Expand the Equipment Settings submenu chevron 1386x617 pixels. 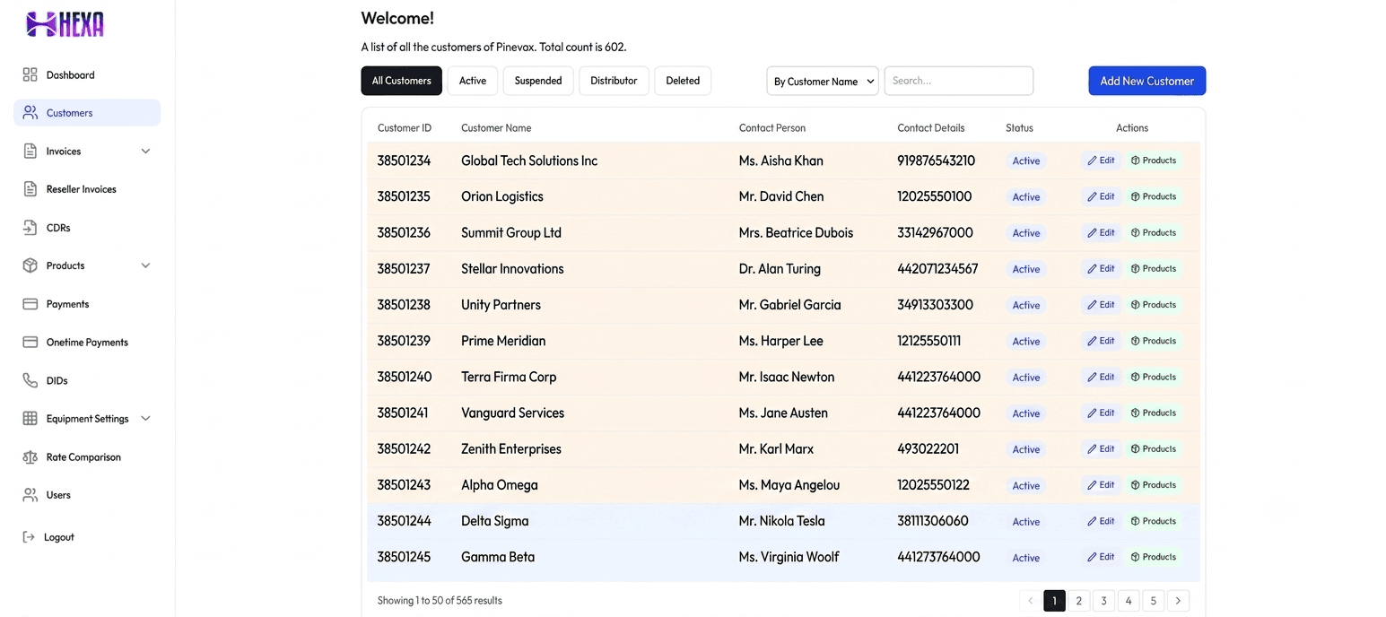click(145, 418)
